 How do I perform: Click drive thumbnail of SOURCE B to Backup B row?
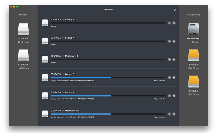coord(45,77)
